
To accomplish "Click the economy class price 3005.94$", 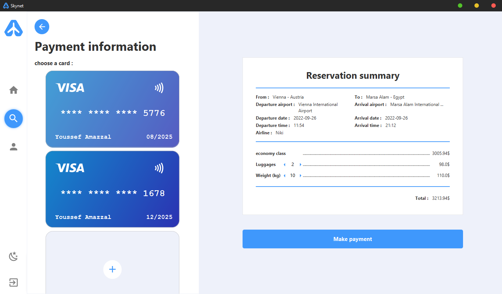I will tap(441, 153).
